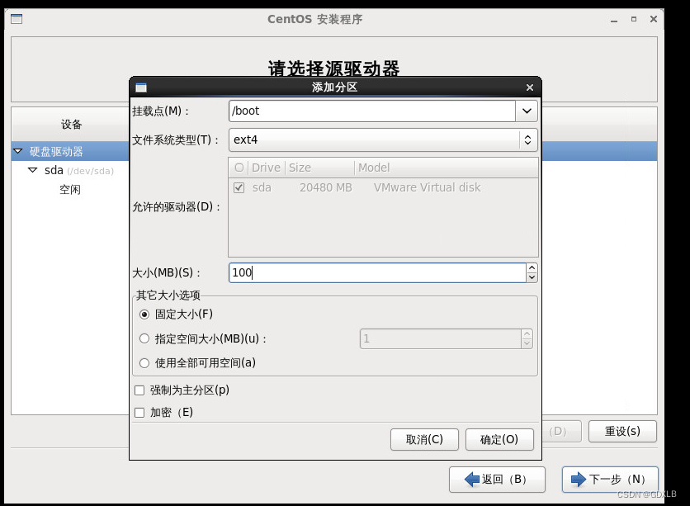Open the 挂载点 mount point dropdown
The width and height of the screenshot is (690, 506).
coord(527,111)
